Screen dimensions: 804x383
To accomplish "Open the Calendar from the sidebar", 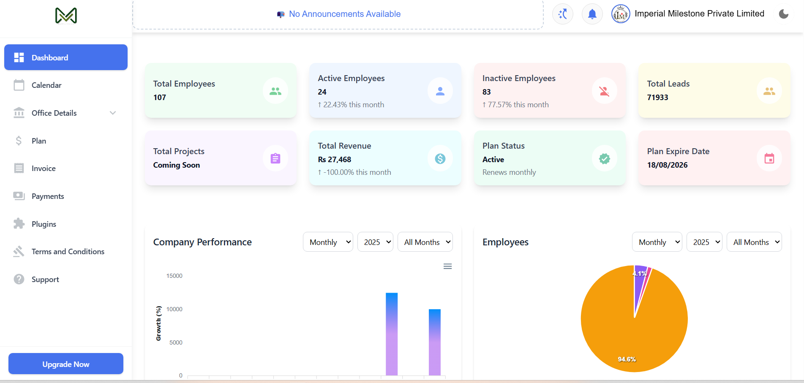I will pyautogui.click(x=47, y=85).
